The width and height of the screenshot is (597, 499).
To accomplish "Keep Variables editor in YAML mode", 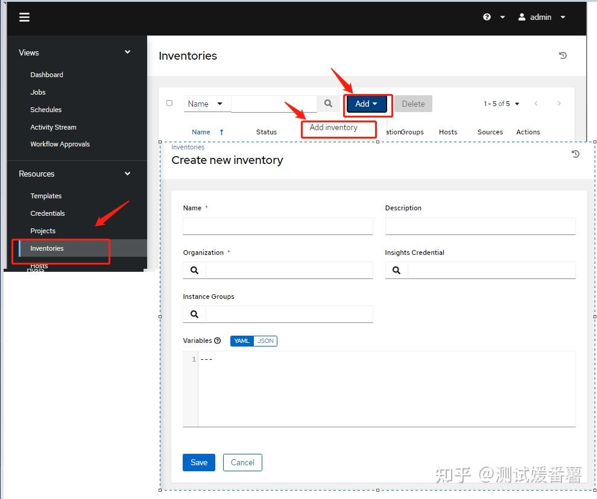I will tap(241, 341).
